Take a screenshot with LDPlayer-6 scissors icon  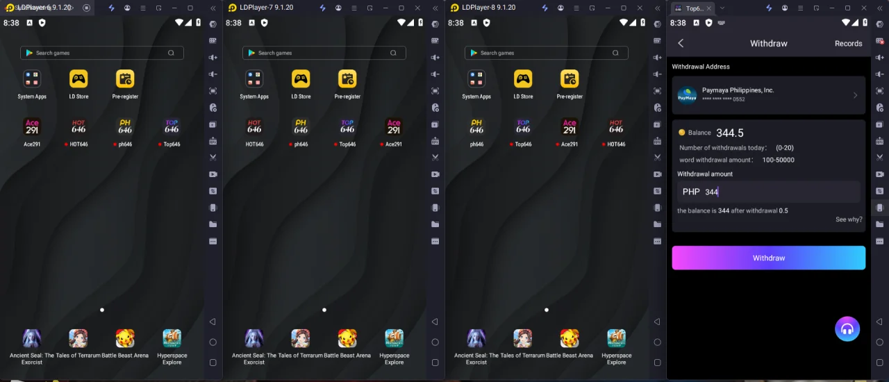pos(213,158)
